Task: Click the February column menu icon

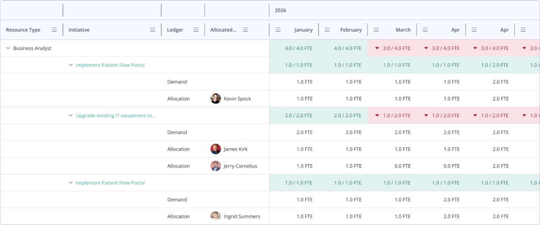Action: 327,30
